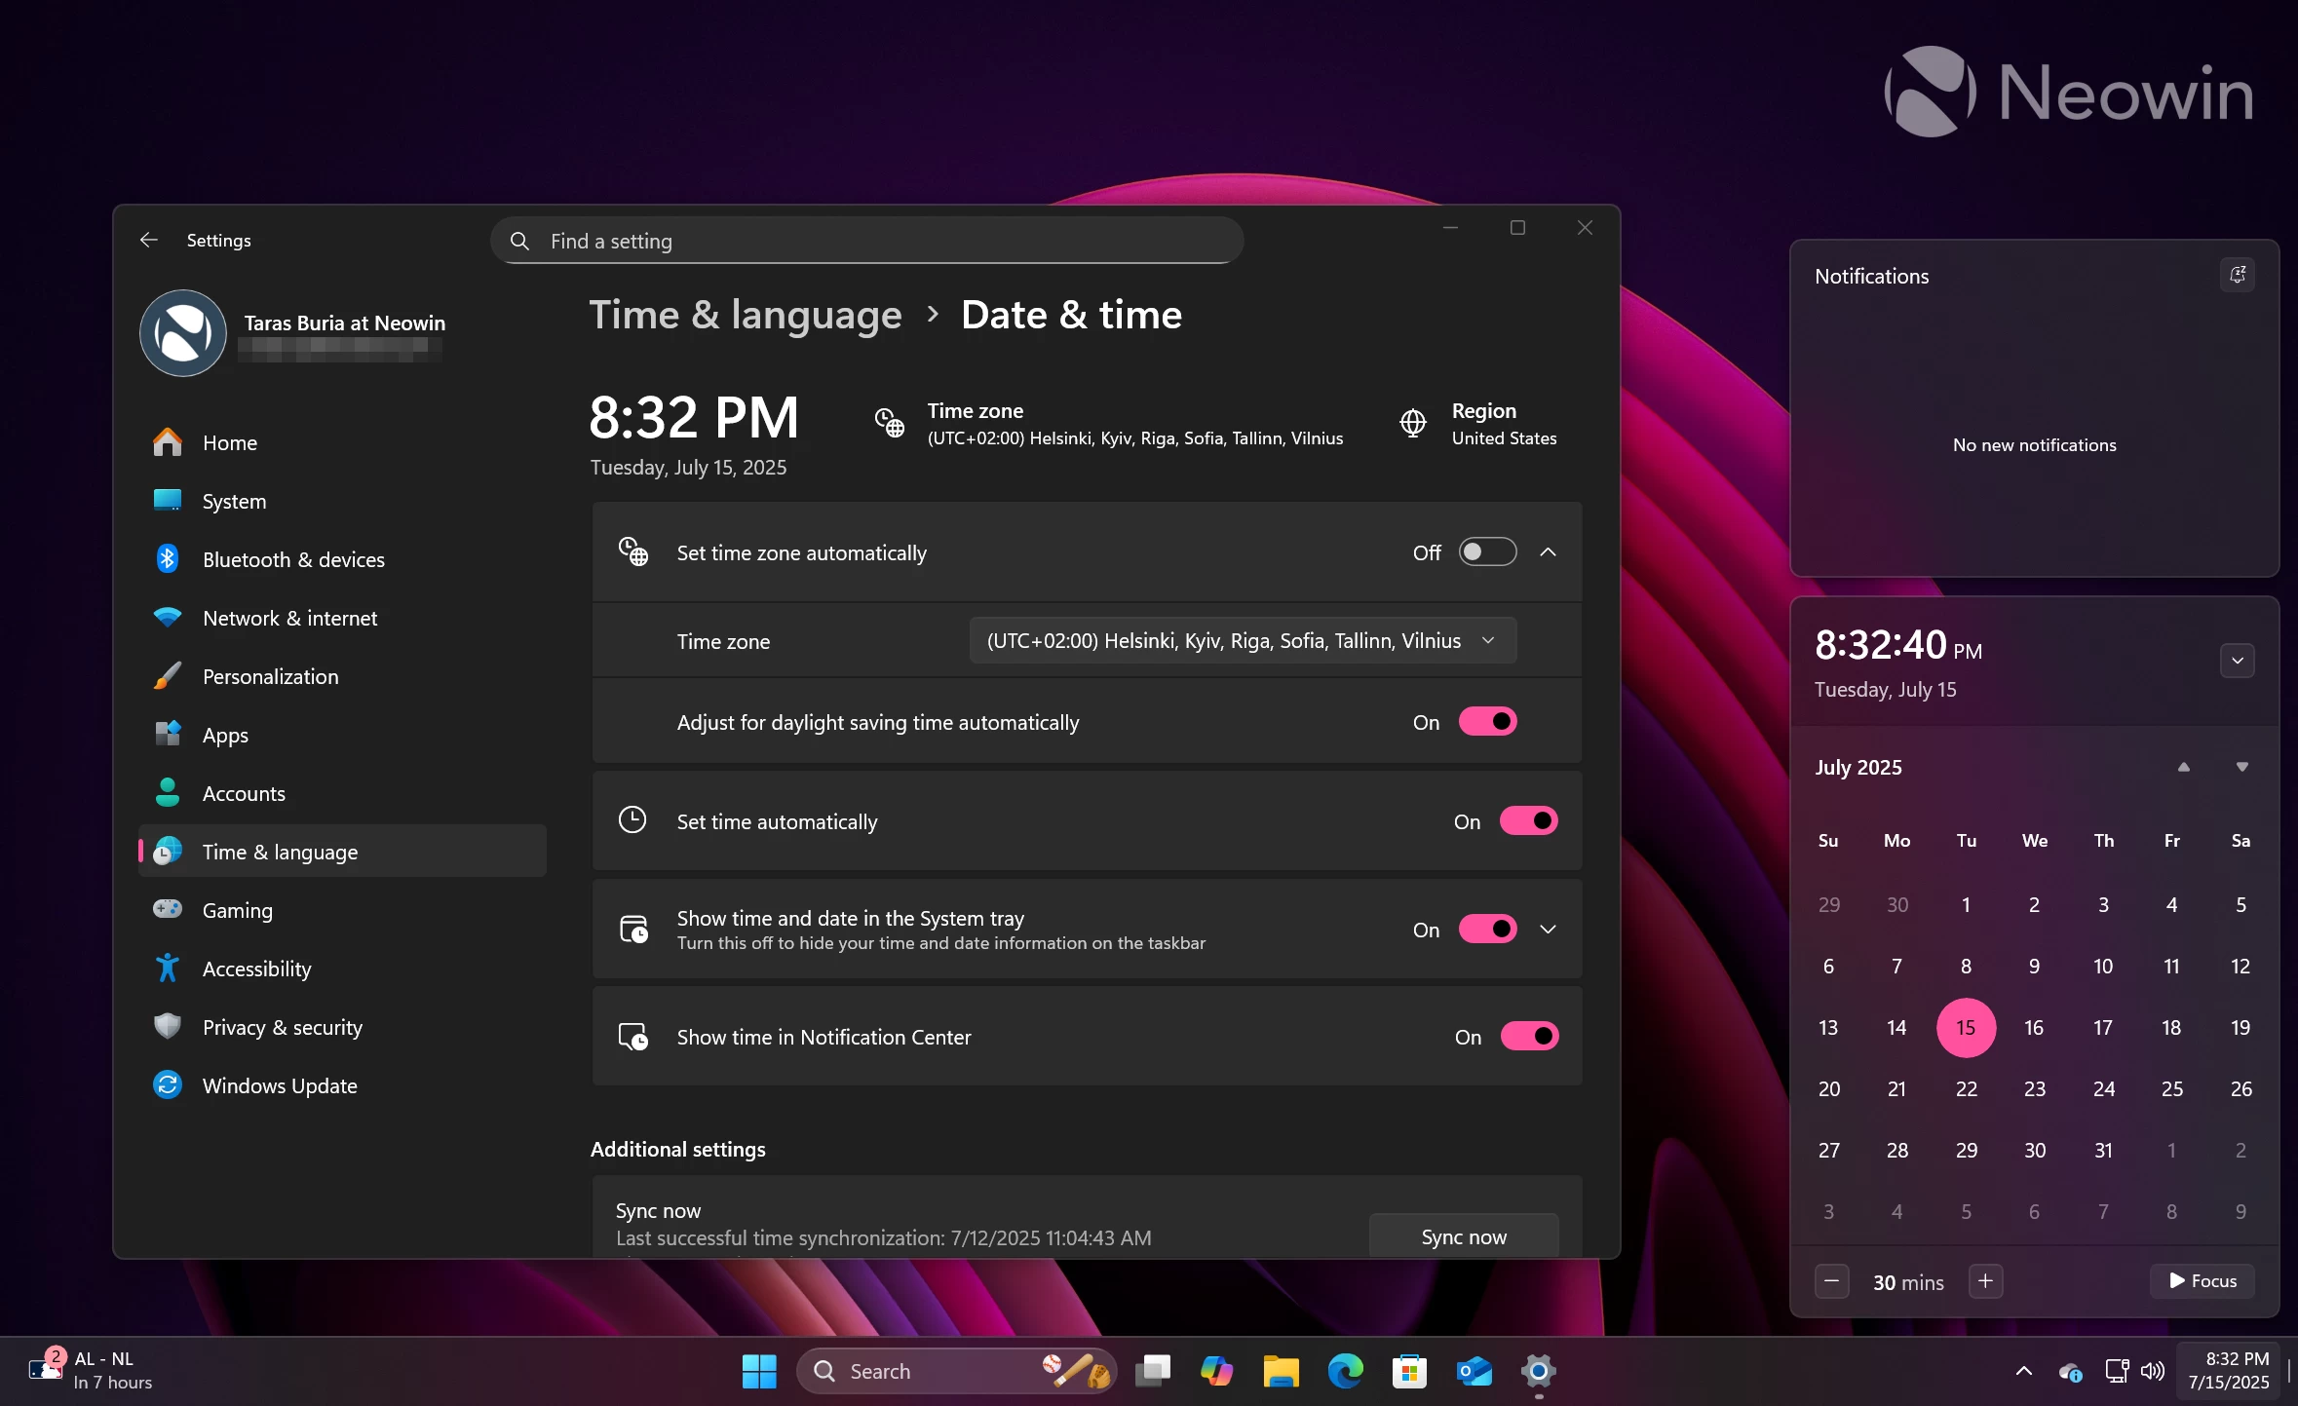Toggle Show time and date in System tray
The image size is (2298, 1406).
click(x=1487, y=929)
